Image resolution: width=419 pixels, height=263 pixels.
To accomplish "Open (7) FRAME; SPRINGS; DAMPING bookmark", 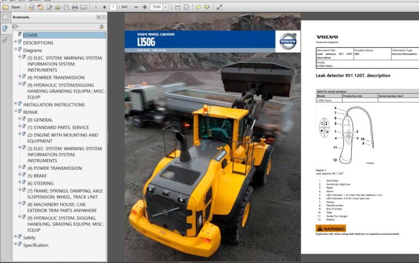I will click(65, 194).
